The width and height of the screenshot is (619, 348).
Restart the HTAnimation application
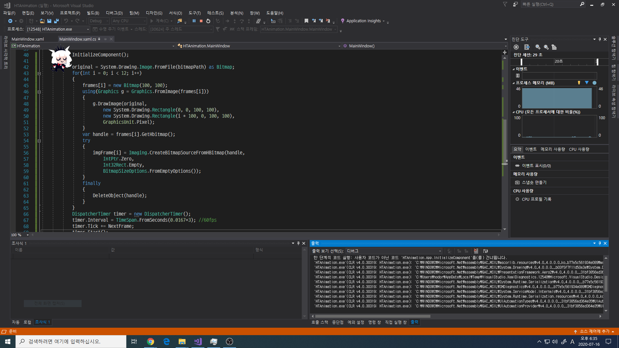point(208,21)
